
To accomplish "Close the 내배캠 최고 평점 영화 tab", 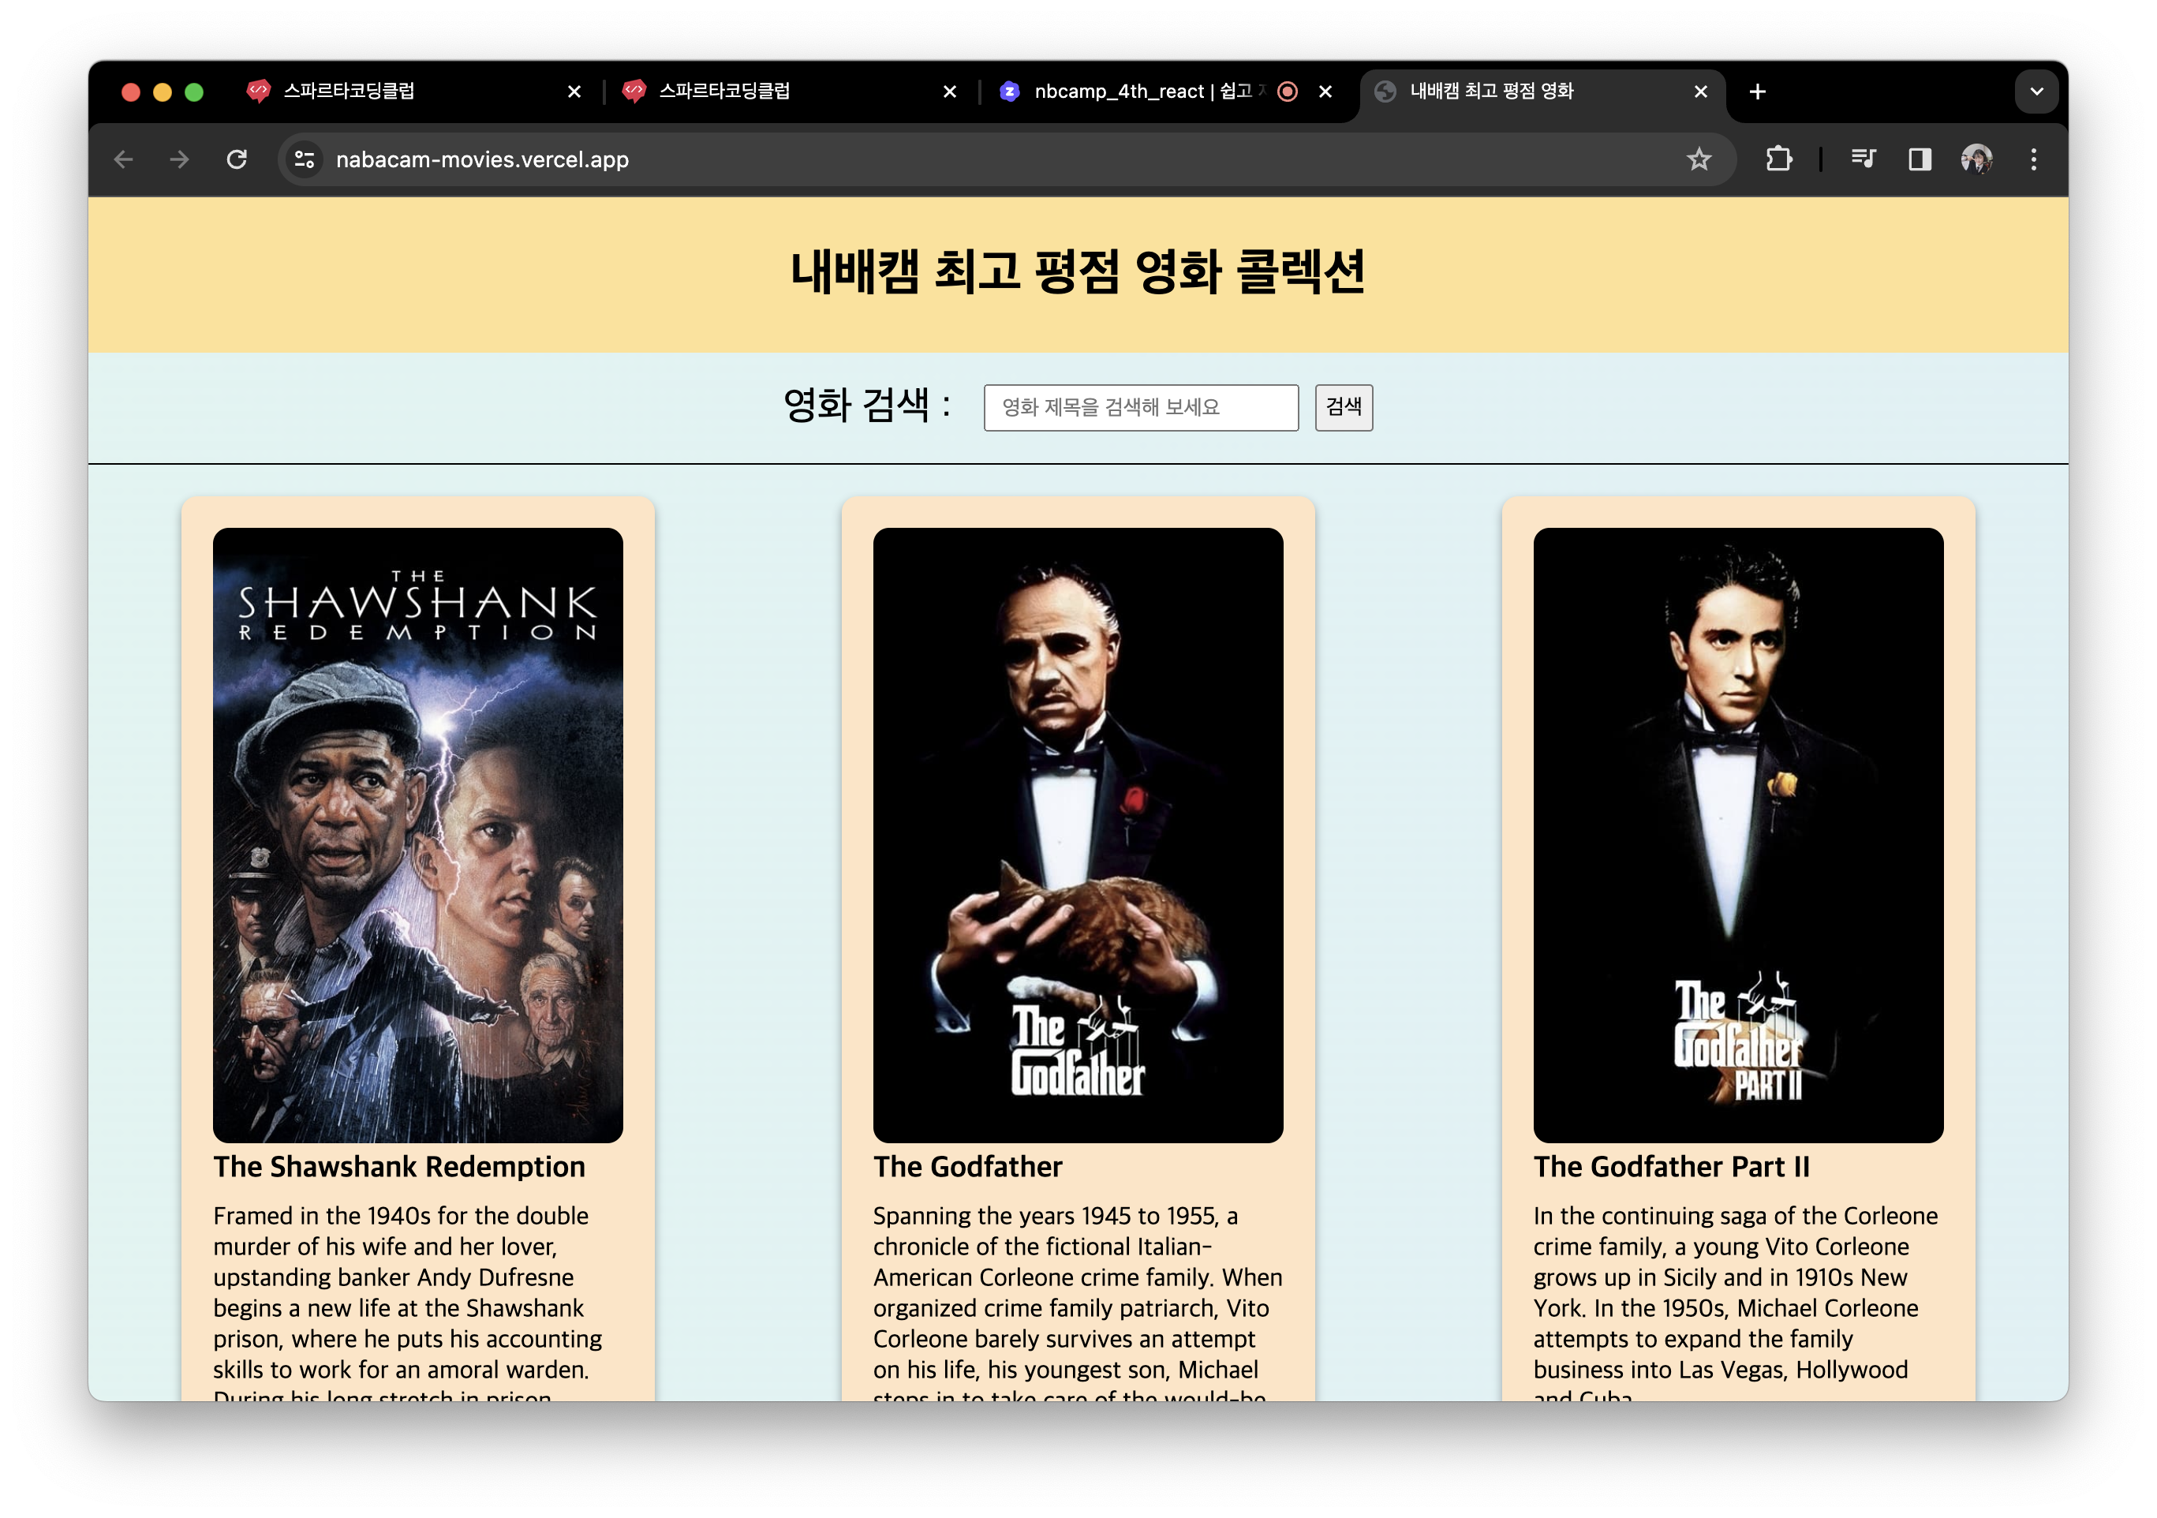I will click(x=1700, y=91).
